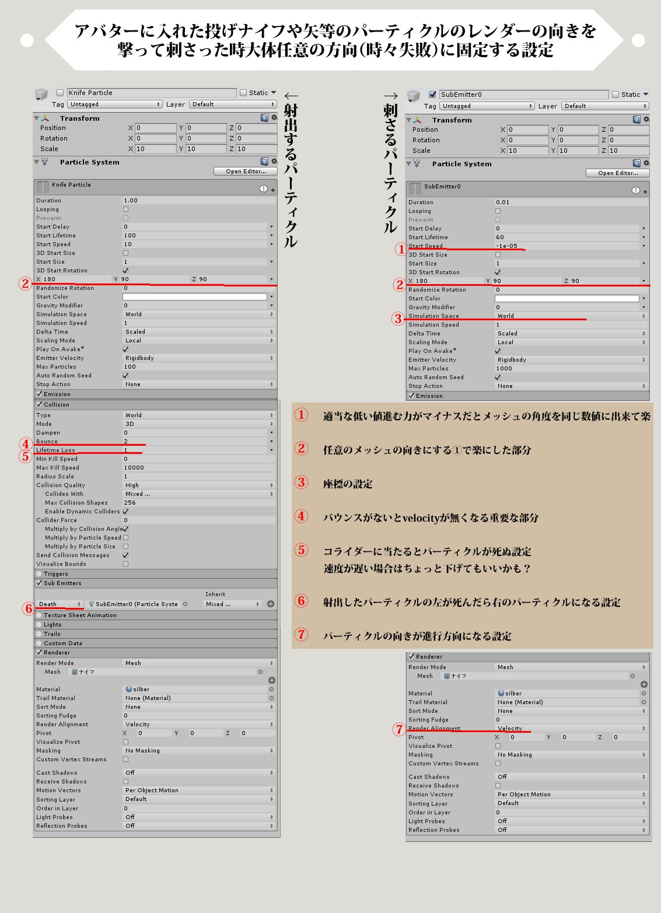The image size is (661, 913).
Task: Toggle 3D Start Rotation in Knife Particle
Action: click(125, 270)
